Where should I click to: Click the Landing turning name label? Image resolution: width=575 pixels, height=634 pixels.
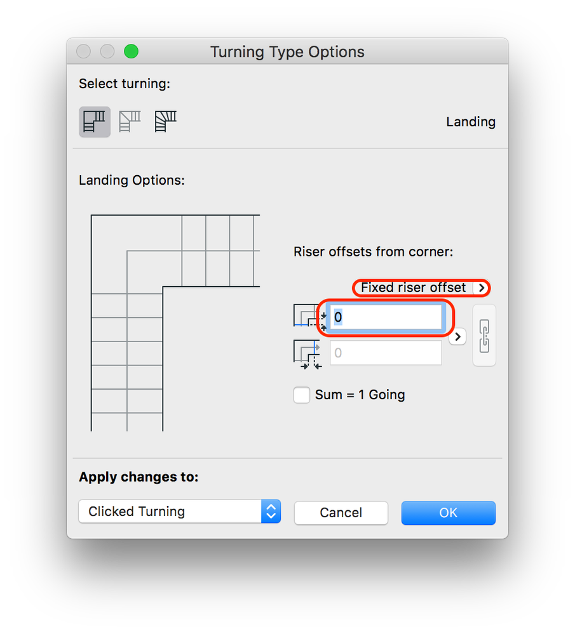pyautogui.click(x=470, y=122)
